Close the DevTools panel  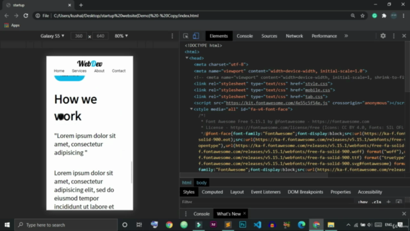point(404,36)
